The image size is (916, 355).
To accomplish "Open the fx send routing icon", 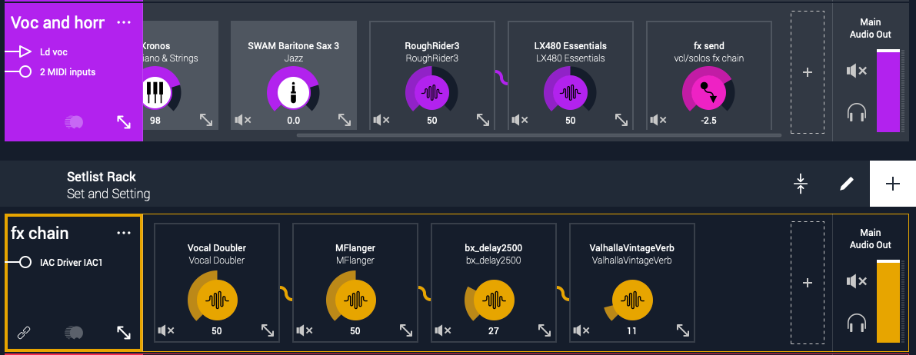I will coord(708,92).
